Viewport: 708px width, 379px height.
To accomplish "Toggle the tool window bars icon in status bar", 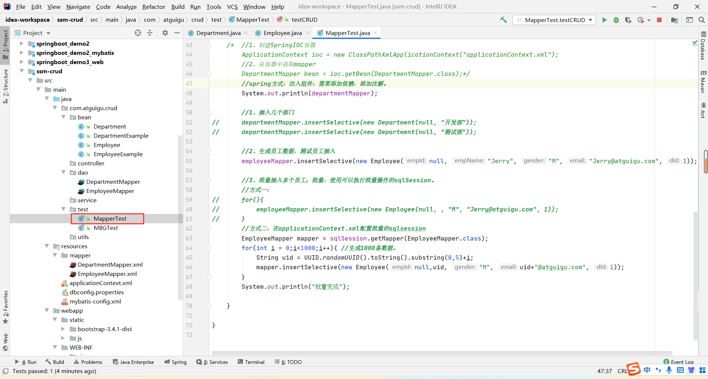I will 6,371.
